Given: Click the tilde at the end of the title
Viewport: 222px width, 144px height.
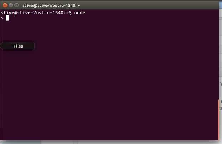Looking at the screenshot, I should tap(79, 6).
